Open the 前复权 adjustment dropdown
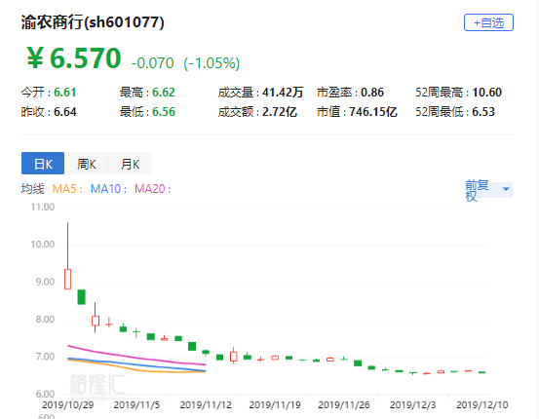Screen dimensions: 539x419 [x=488, y=190]
